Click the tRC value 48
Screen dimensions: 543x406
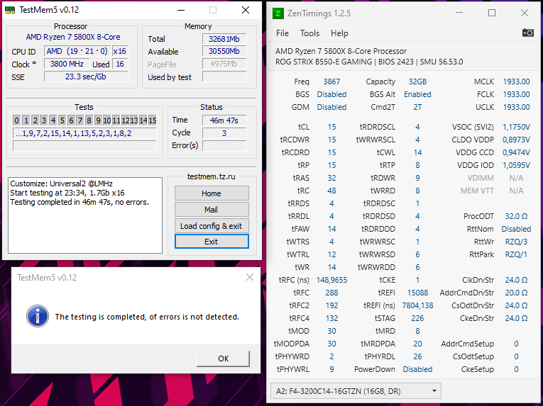(331, 191)
